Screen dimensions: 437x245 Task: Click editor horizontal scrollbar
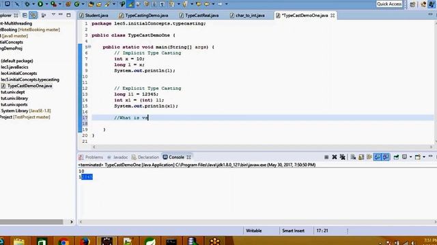262,147
